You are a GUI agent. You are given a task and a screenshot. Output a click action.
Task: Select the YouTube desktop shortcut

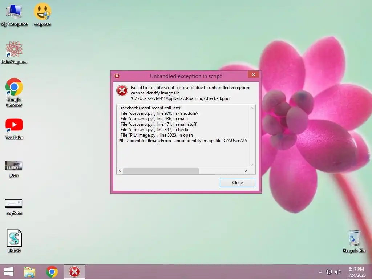click(14, 129)
